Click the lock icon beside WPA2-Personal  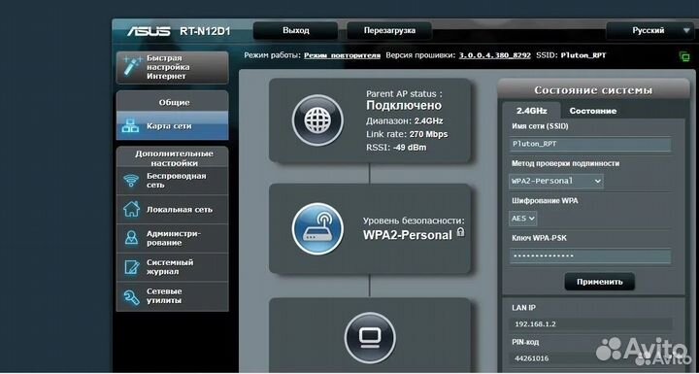coord(461,231)
